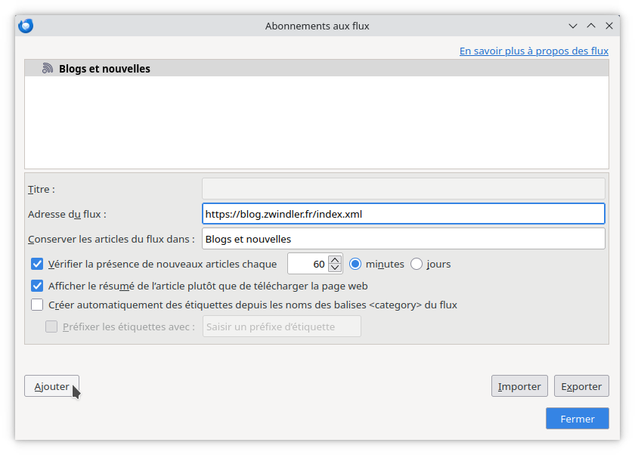Click the RSS feed icon beside Blogs et nouvelles
The width and height of the screenshot is (635, 455).
pos(48,69)
